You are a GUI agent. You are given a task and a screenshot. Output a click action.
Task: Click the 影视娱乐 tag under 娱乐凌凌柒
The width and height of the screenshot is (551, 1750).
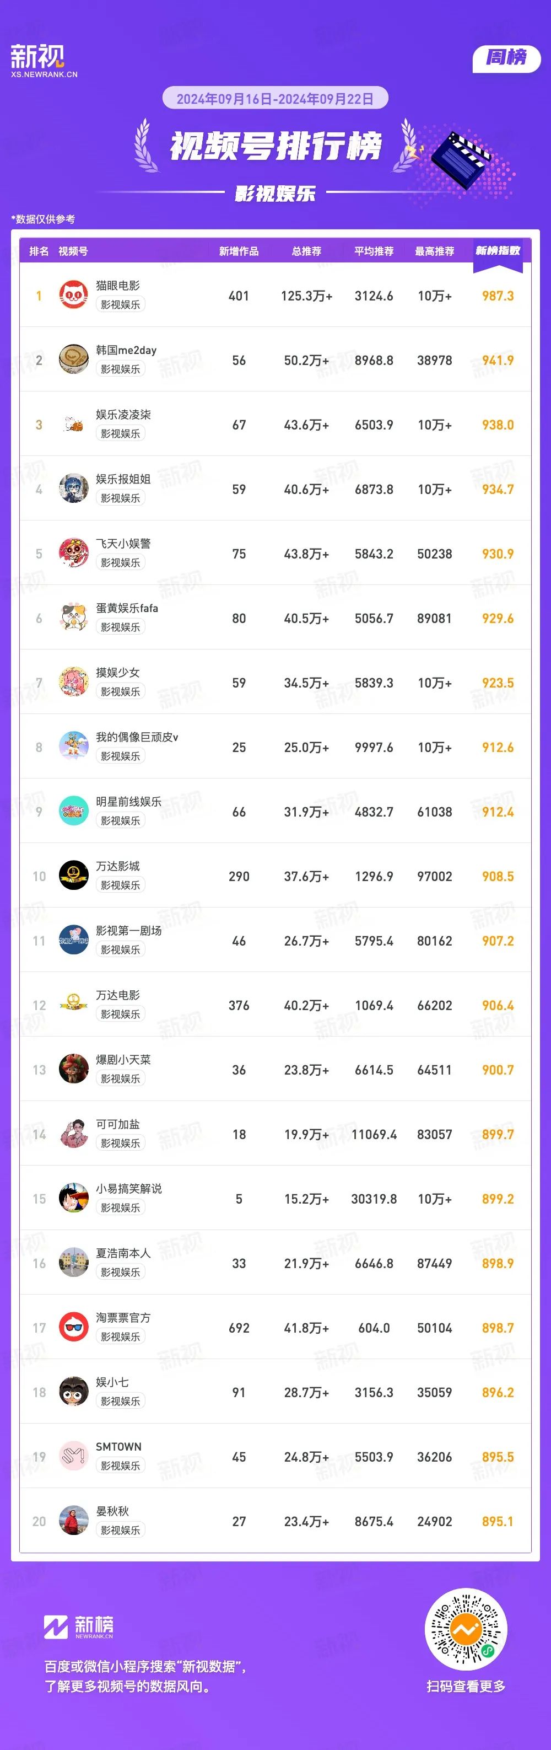point(120,433)
